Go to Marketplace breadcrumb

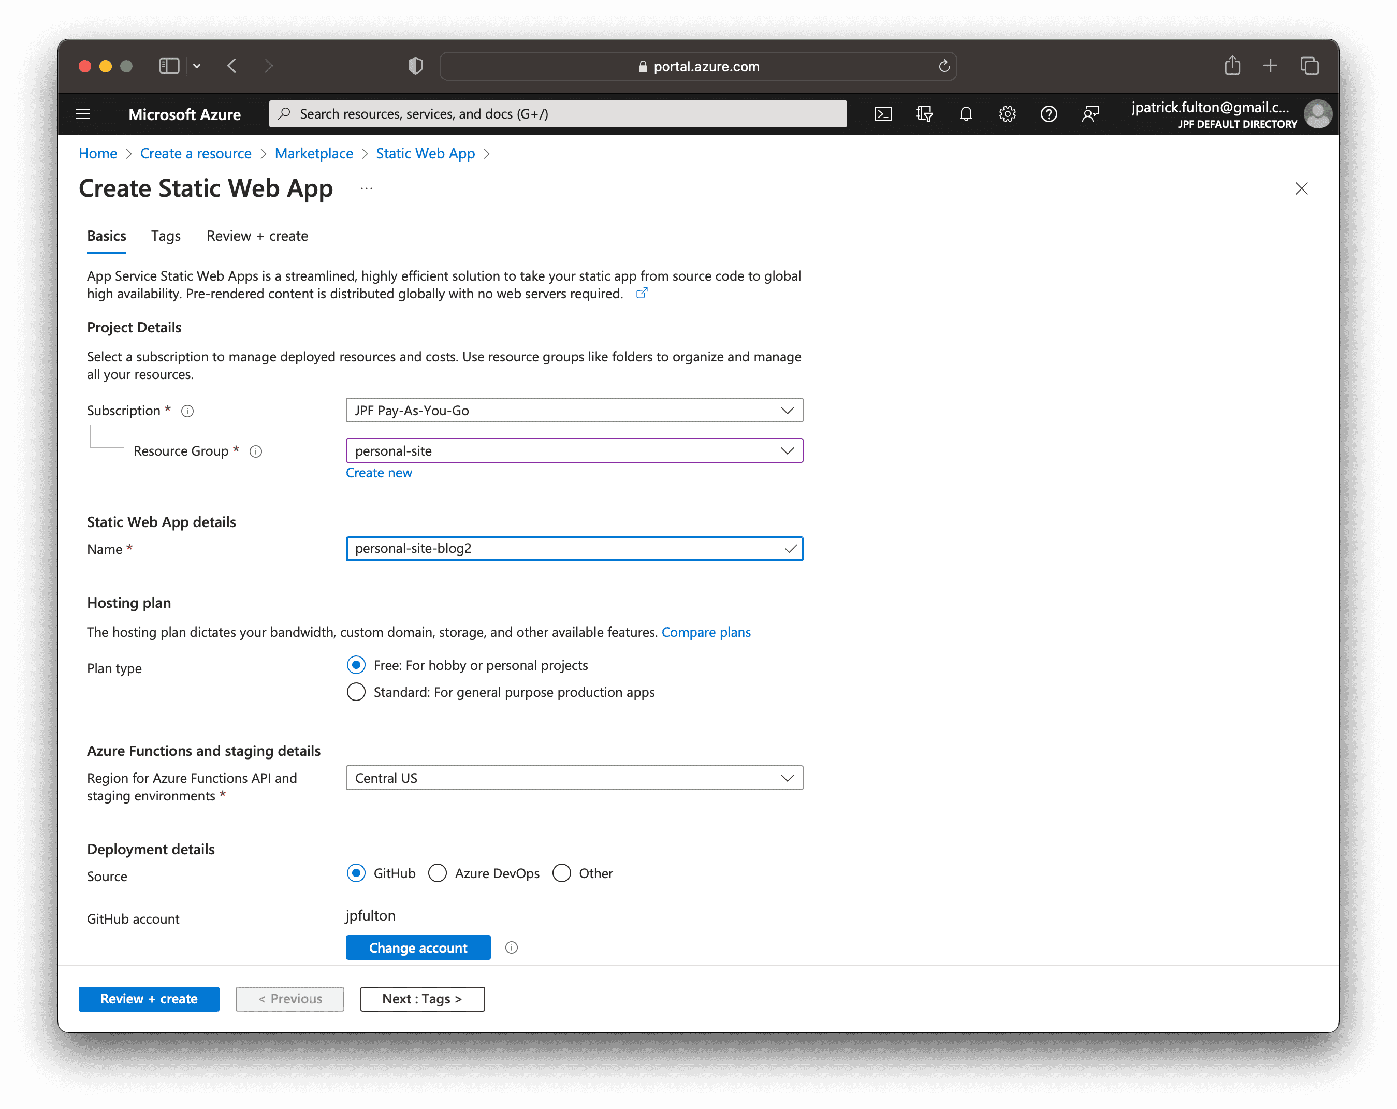click(314, 154)
